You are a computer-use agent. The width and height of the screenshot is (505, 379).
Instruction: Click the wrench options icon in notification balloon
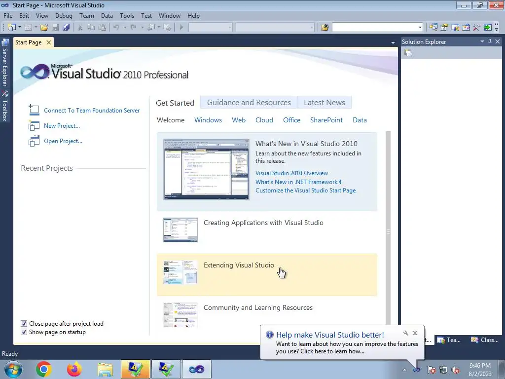[406, 333]
